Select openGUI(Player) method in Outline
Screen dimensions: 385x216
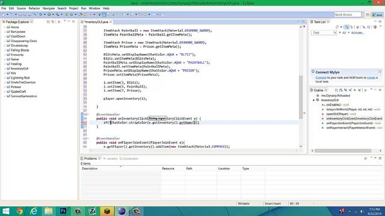337,114
